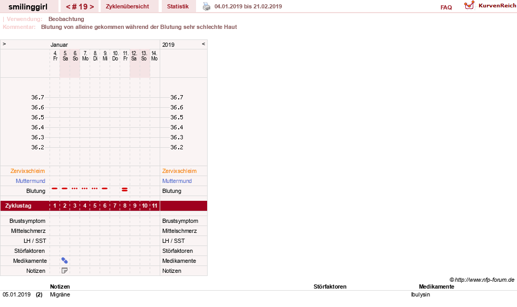517x307 pixels.
Task: Click heavy bleeding mark on day 8
Action: coord(124,189)
